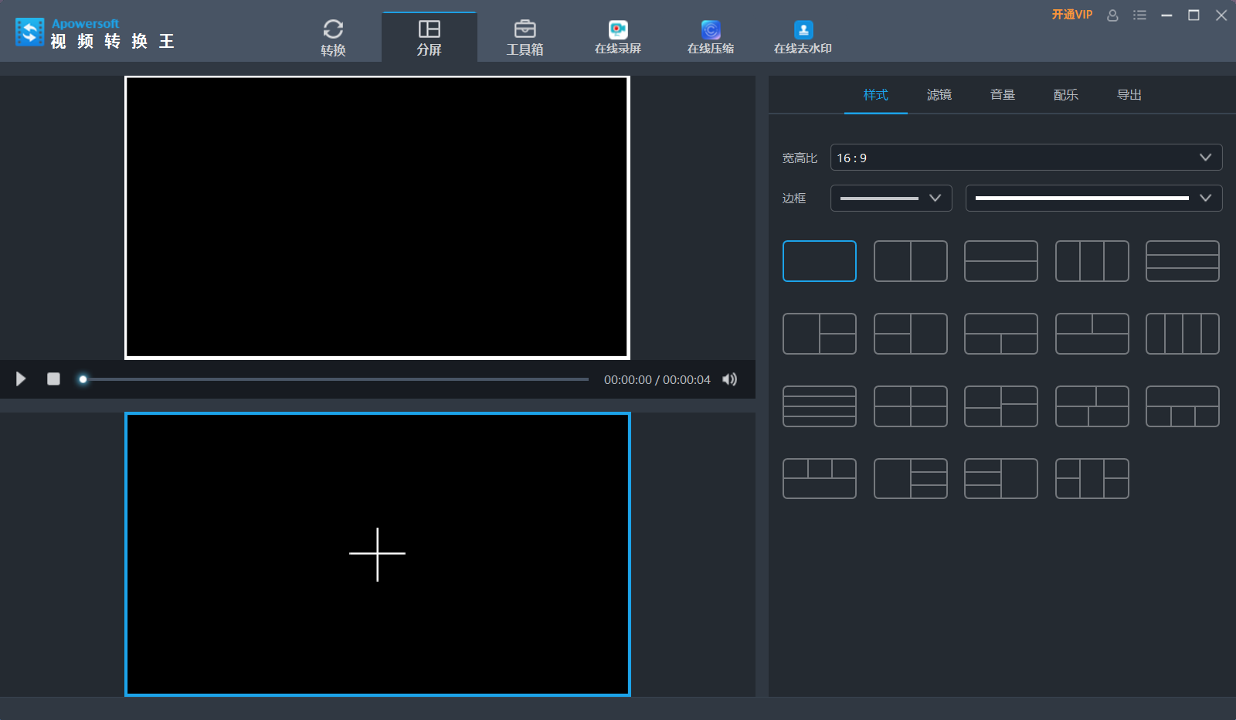This screenshot has height=720, width=1236.
Task: Click the preview playback progress slider
Action: tap(336, 379)
